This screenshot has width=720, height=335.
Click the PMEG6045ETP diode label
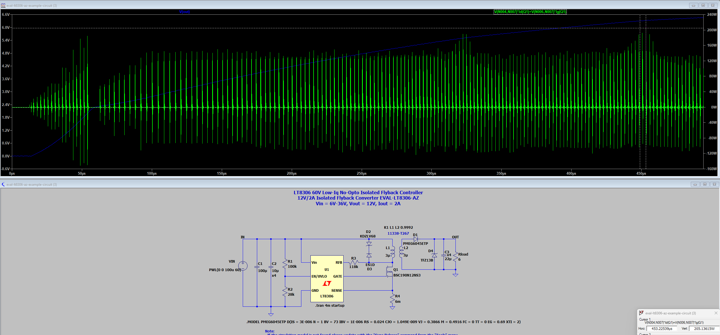pos(416,243)
